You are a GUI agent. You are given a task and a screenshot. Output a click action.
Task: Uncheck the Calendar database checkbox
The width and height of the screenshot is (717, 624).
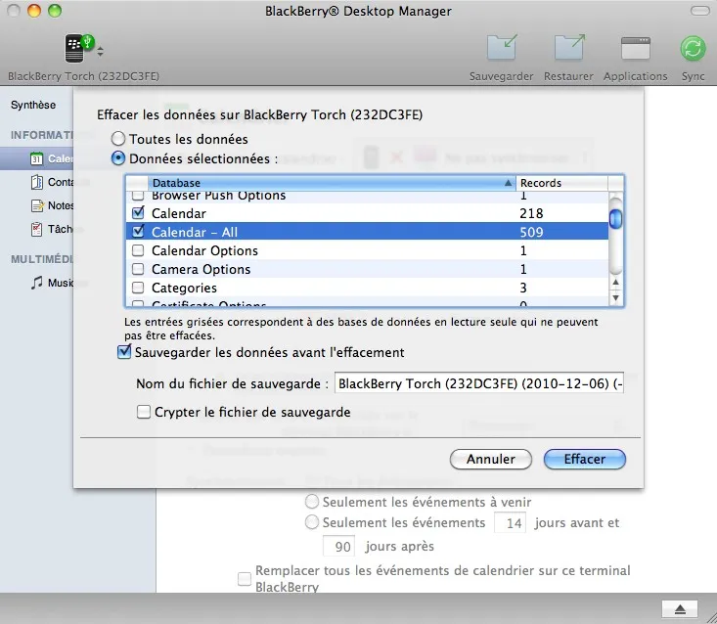138,213
